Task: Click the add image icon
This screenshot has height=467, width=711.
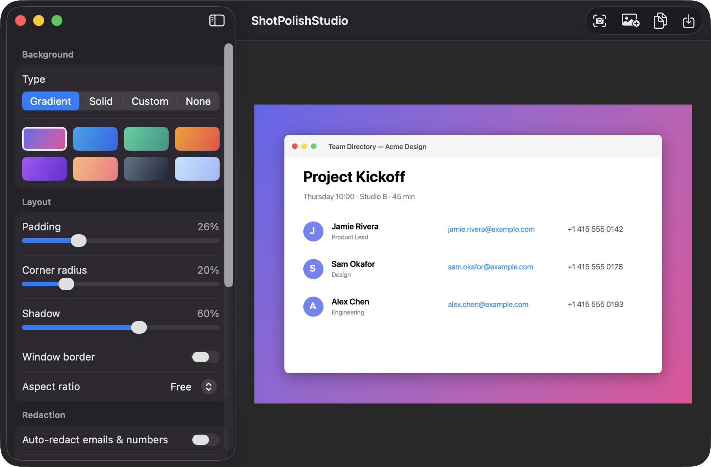Action: point(630,21)
